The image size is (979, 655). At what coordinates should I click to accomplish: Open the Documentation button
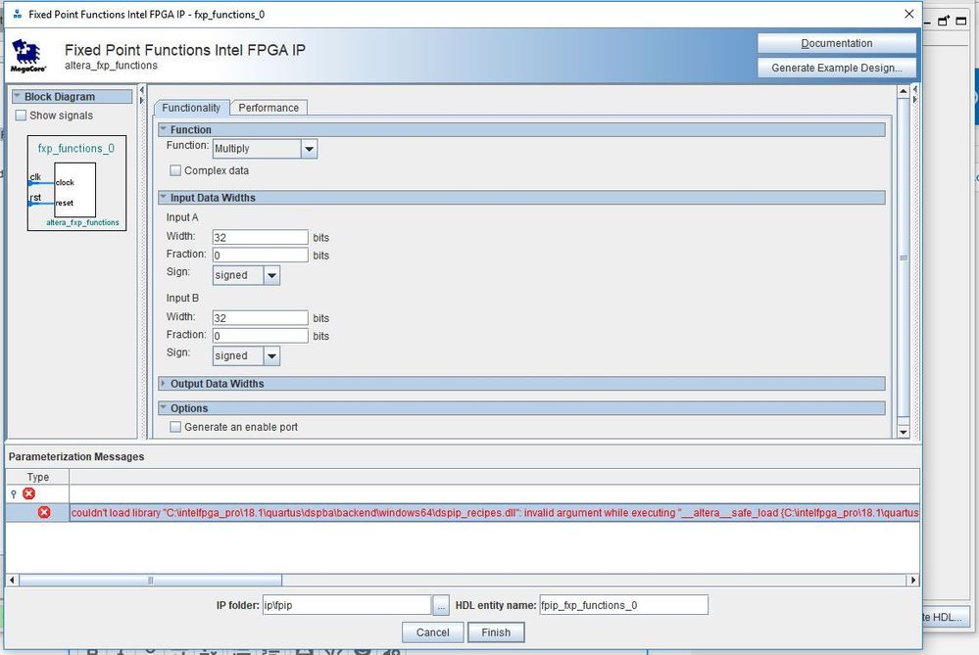click(837, 43)
